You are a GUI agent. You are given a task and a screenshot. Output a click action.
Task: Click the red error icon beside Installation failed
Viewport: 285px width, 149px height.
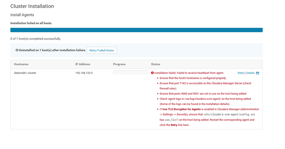pyautogui.click(x=152, y=73)
